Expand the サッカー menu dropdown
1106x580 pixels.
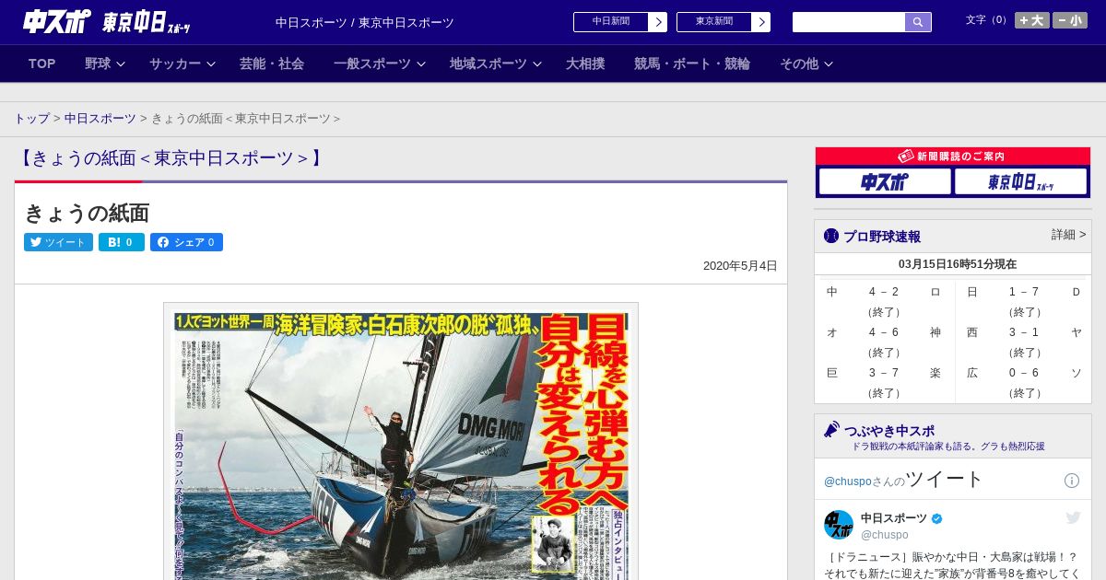coord(182,64)
